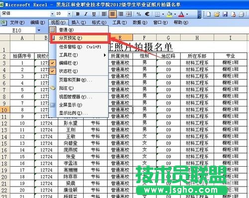This screenshot has width=249, height=198.
Task: Print the workbook
Action: point(242,14)
